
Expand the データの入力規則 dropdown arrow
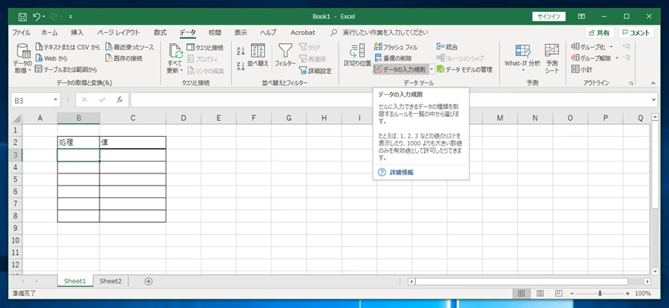tap(432, 69)
